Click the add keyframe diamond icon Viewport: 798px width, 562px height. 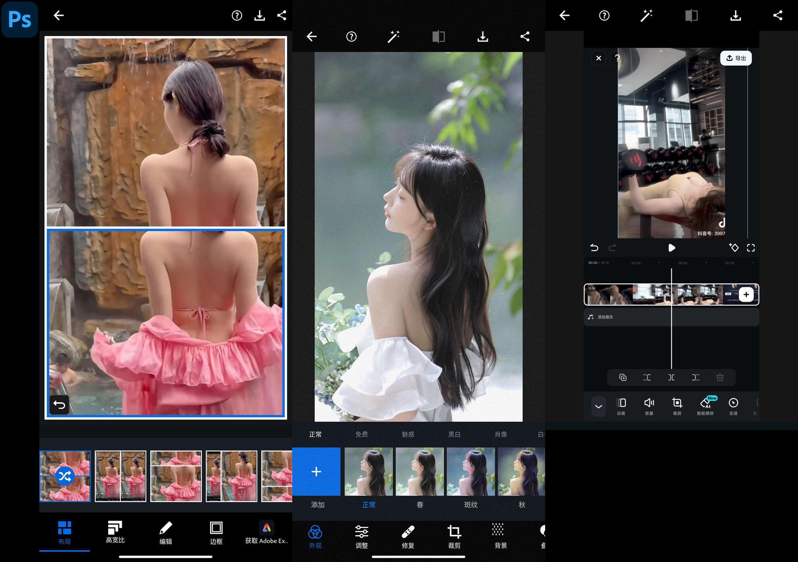734,248
